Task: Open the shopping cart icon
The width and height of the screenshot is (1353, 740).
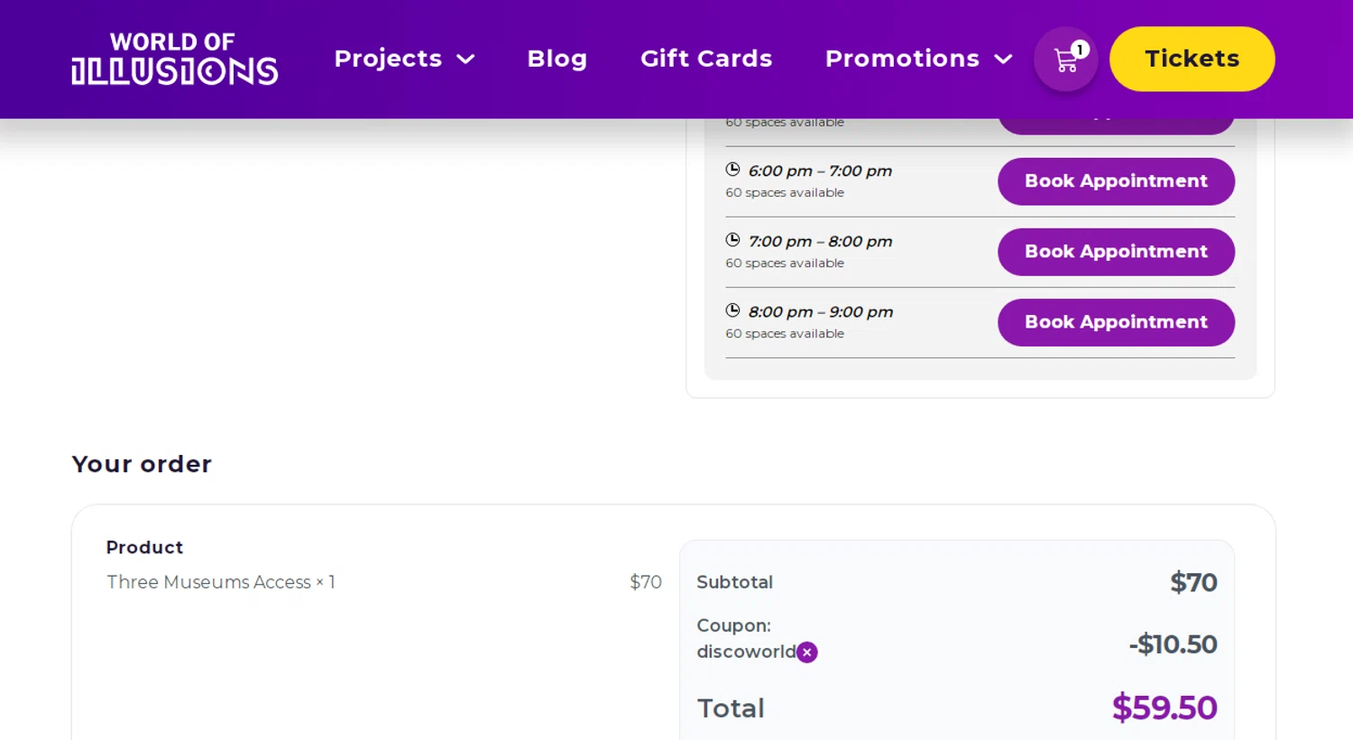Action: pyautogui.click(x=1065, y=60)
